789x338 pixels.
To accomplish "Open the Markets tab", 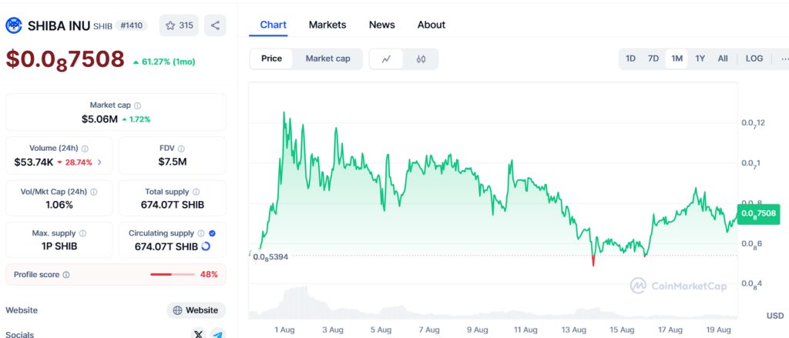I will tap(327, 25).
